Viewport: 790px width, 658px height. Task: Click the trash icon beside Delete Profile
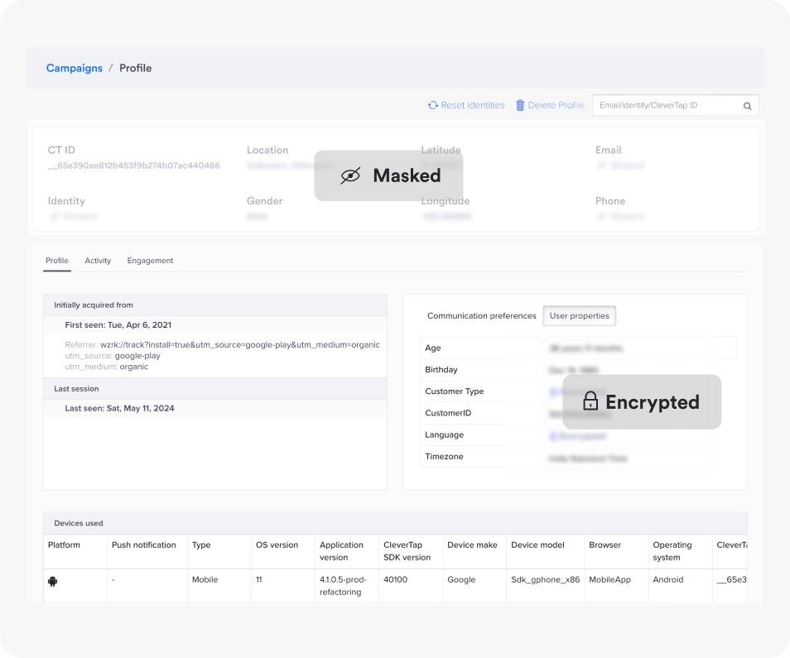tap(520, 105)
